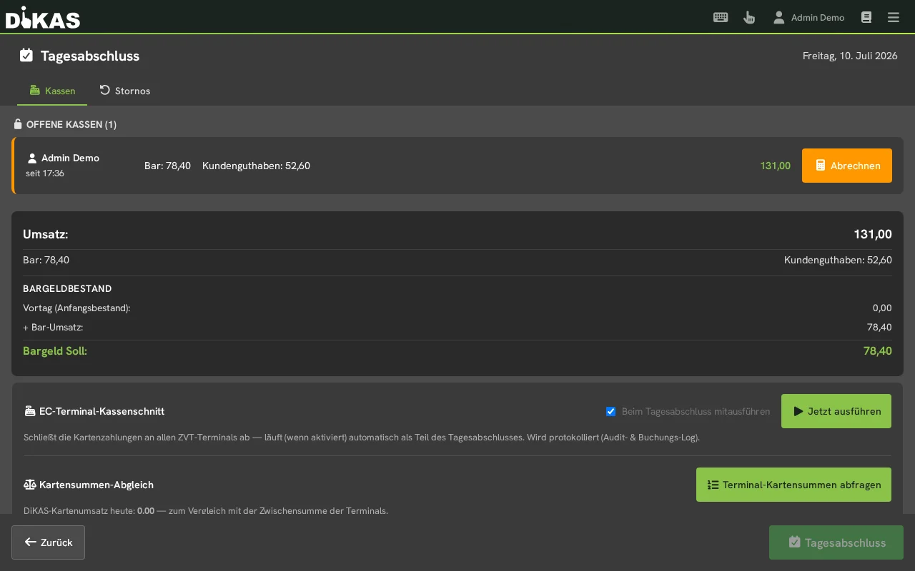Click the cash register icon beside EC-Terminal-Kassenschnitt

click(29, 411)
